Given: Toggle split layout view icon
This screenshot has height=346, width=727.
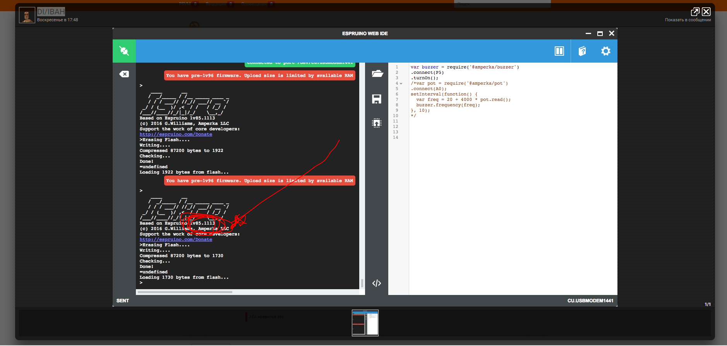Looking at the screenshot, I should (559, 51).
